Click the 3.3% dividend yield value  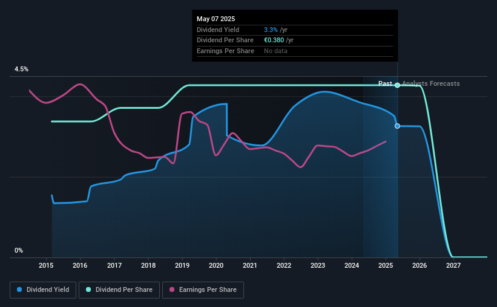tap(271, 30)
